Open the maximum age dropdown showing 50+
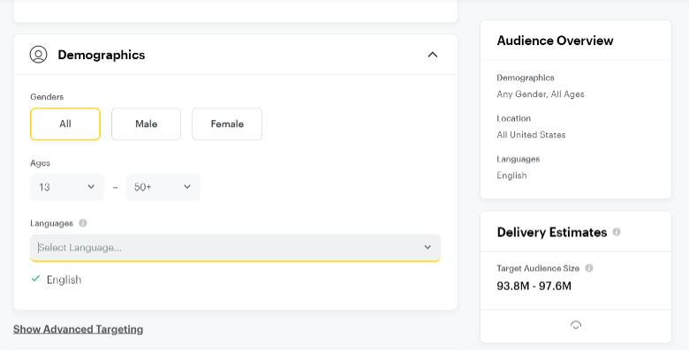 [163, 187]
